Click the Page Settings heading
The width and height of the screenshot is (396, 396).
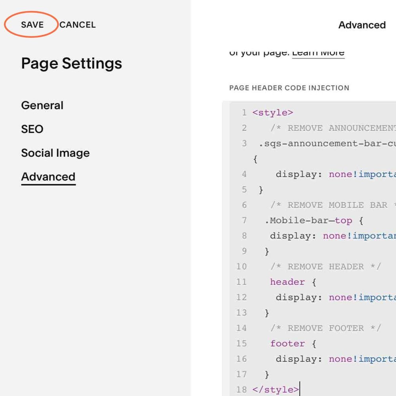[x=72, y=63]
